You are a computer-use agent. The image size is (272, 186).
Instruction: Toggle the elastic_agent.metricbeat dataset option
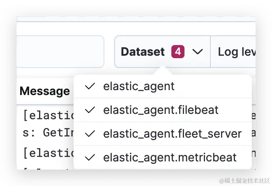coord(170,157)
